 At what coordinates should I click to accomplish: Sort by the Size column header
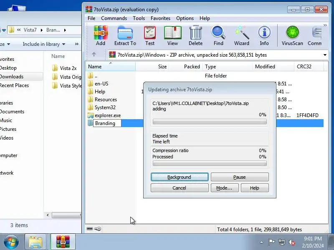[x=152, y=67]
